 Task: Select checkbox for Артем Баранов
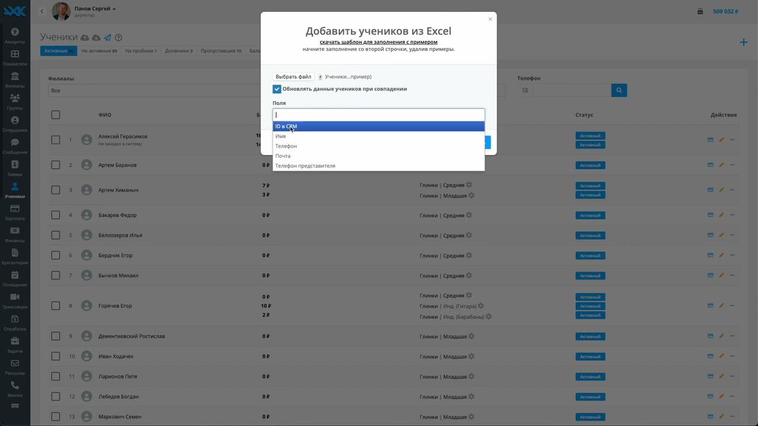[56, 165]
